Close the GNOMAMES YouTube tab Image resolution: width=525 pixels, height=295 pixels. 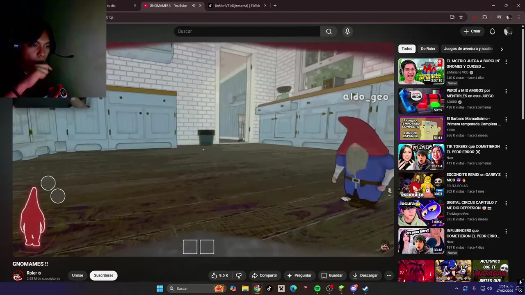click(200, 6)
